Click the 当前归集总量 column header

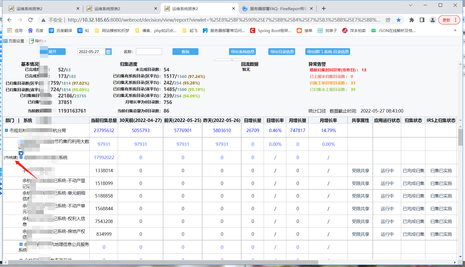[104, 120]
